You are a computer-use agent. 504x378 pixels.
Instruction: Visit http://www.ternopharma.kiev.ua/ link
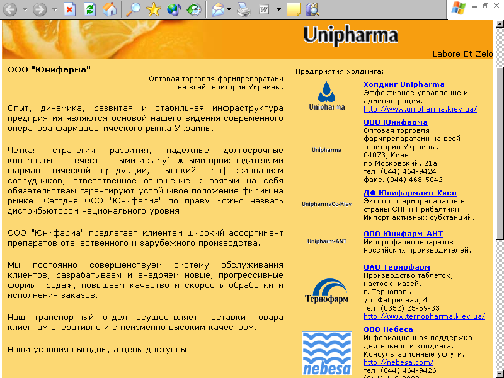pyautogui.click(x=424, y=316)
